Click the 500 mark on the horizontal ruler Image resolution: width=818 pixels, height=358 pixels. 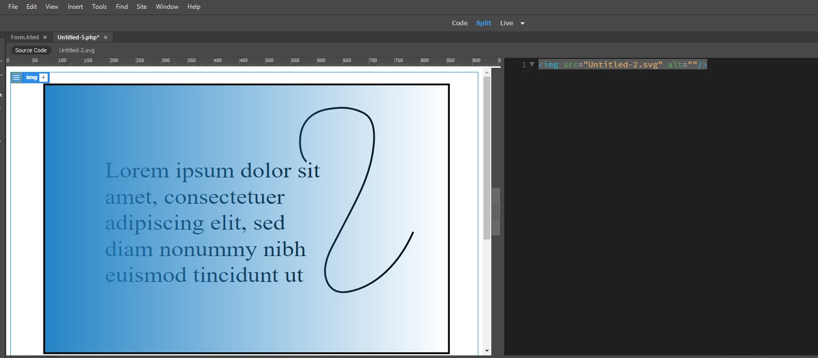pos(269,61)
